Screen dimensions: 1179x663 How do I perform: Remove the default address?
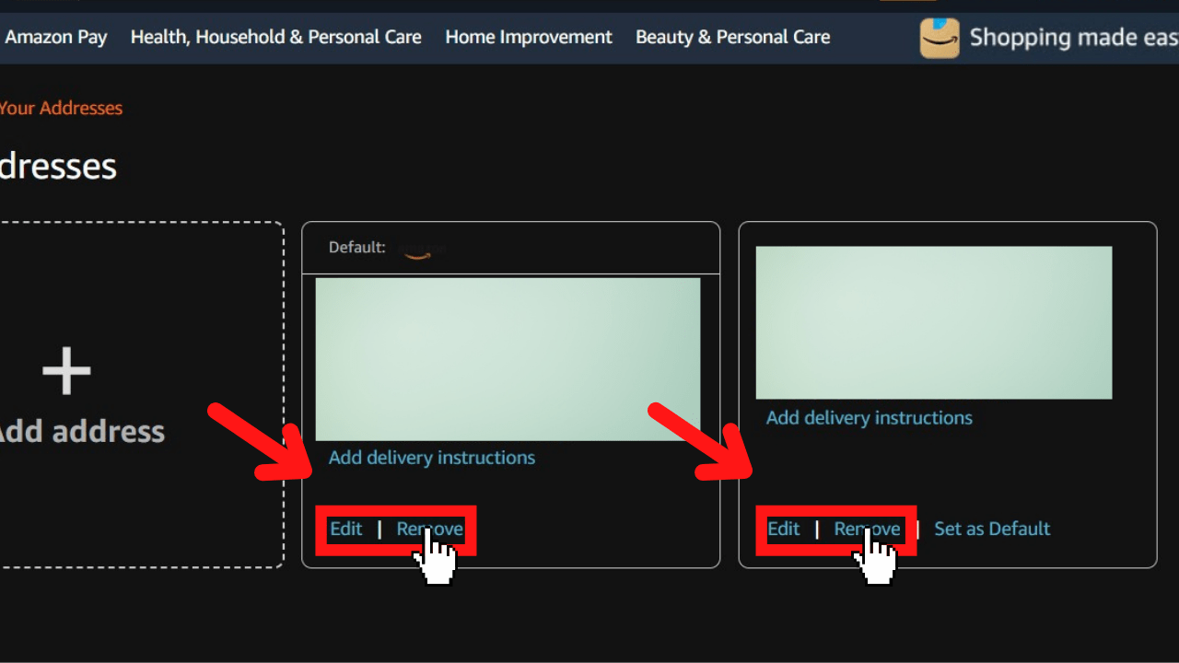(429, 529)
